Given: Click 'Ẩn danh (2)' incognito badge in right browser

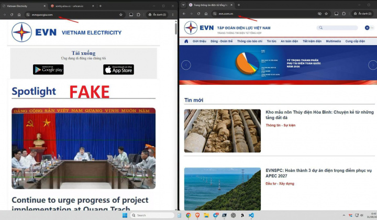Looking at the screenshot, I should point(362,14).
